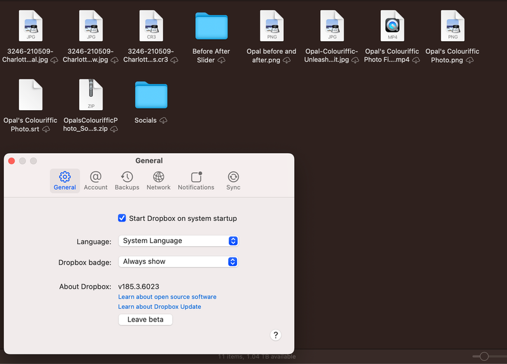Click the Socials folder name label
This screenshot has width=507, height=364.
tap(146, 120)
